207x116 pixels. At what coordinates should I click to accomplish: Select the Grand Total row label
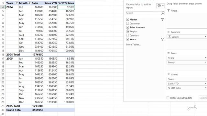[14, 110]
